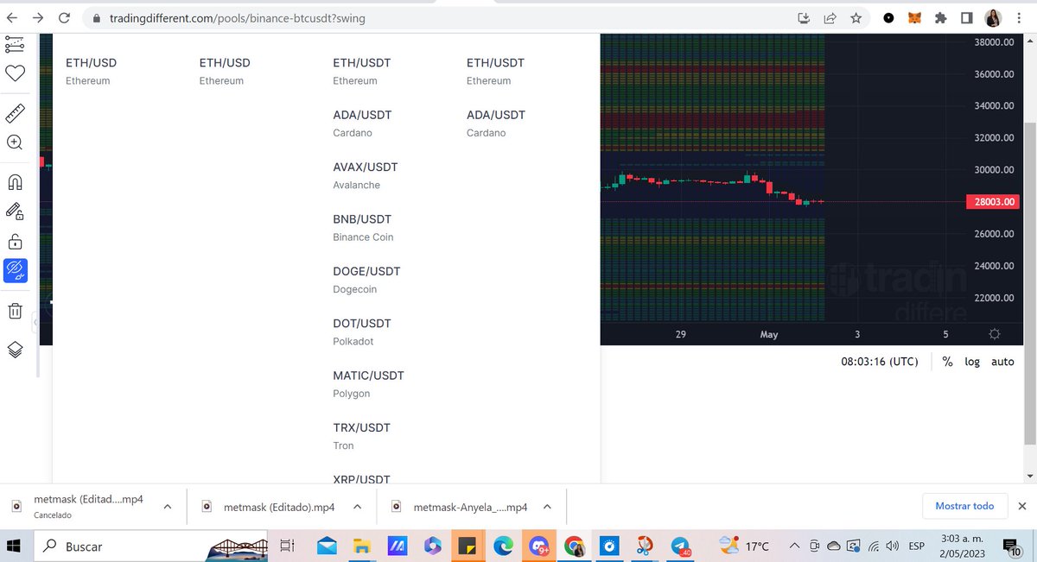Toggle stay in drawing mode pencil-lock
The image size is (1037, 562).
click(15, 212)
